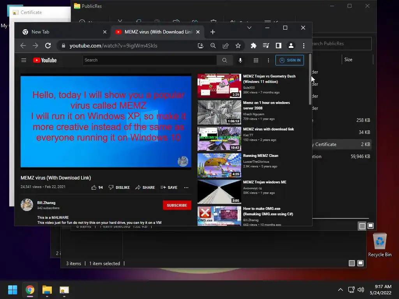Image resolution: width=399 pixels, height=299 pixels.
Task: Select the 59,946 KB file row
Action: [x=342, y=157]
